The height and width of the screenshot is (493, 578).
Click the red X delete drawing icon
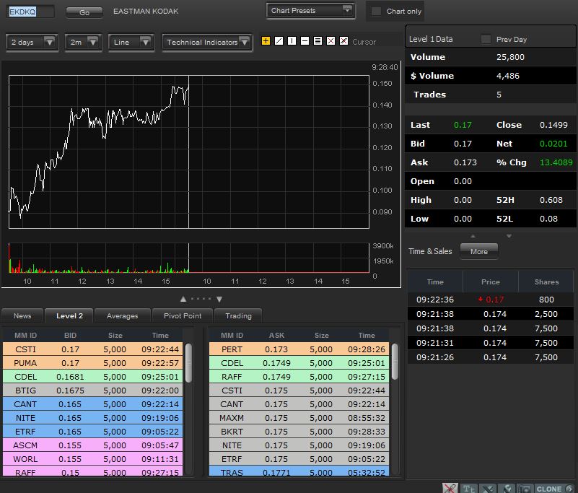330,42
